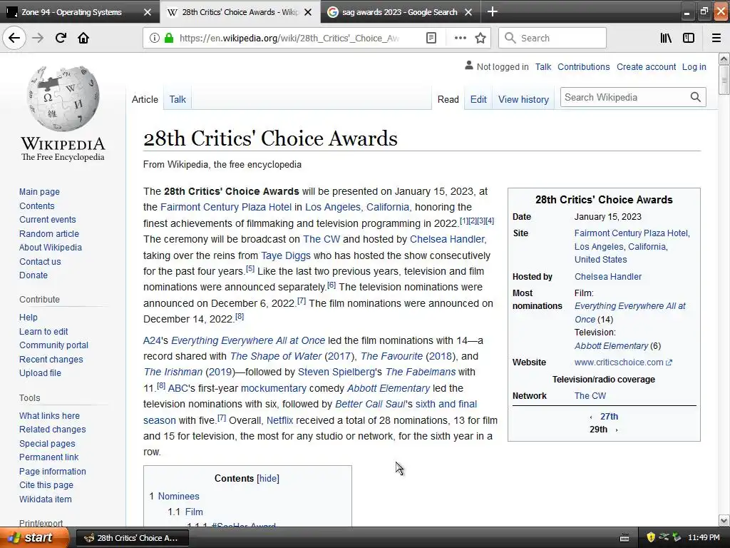Open The Fabelmans link
The width and height of the screenshot is (730, 548).
421,372
